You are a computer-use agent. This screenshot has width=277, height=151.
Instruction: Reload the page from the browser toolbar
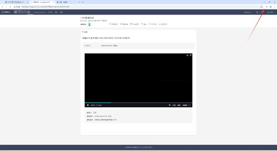[x=10, y=7]
